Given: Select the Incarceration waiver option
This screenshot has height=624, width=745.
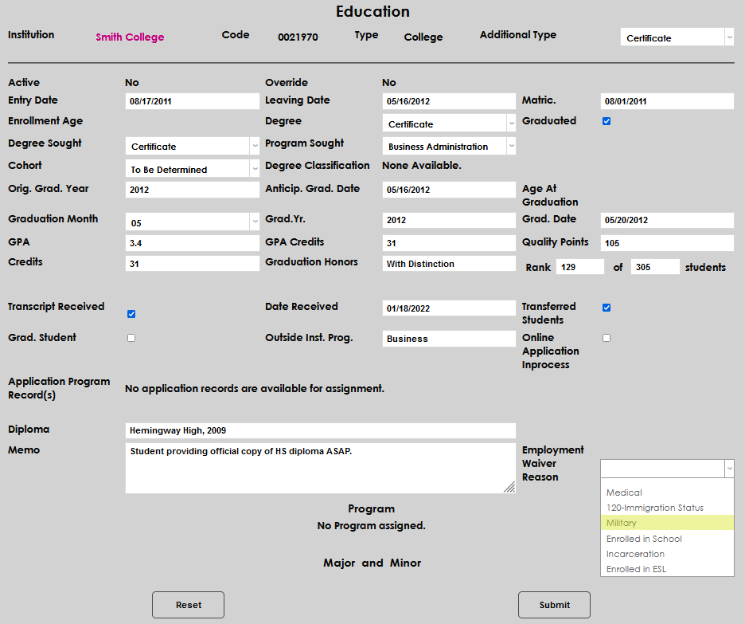Looking at the screenshot, I should coord(666,554).
